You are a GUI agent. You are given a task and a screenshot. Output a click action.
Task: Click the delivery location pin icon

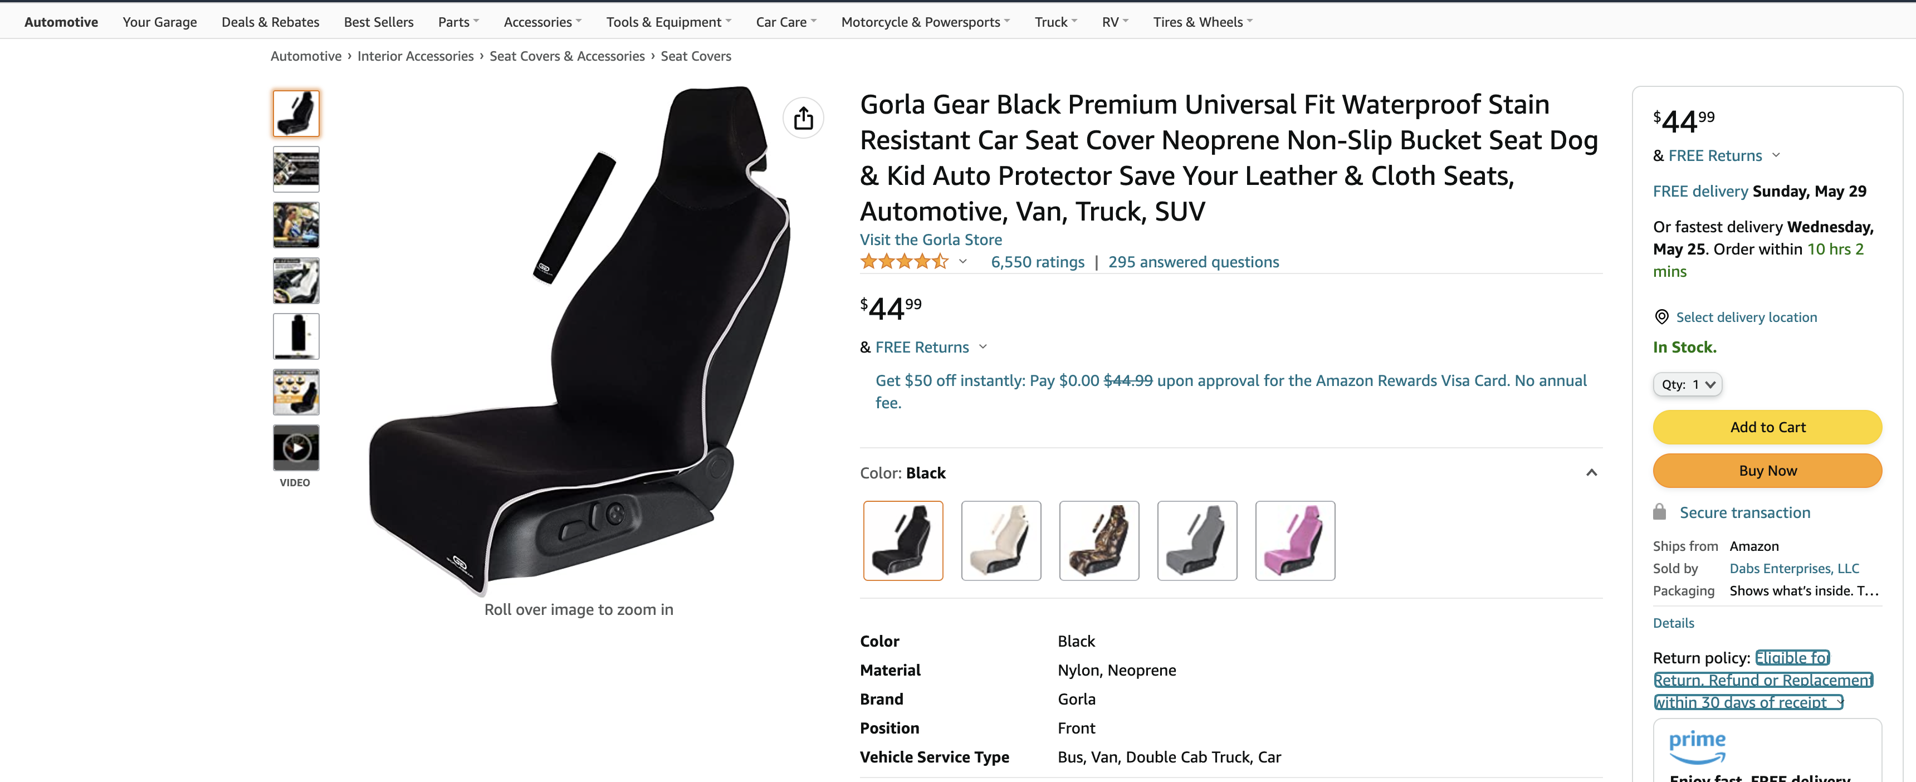click(1661, 317)
